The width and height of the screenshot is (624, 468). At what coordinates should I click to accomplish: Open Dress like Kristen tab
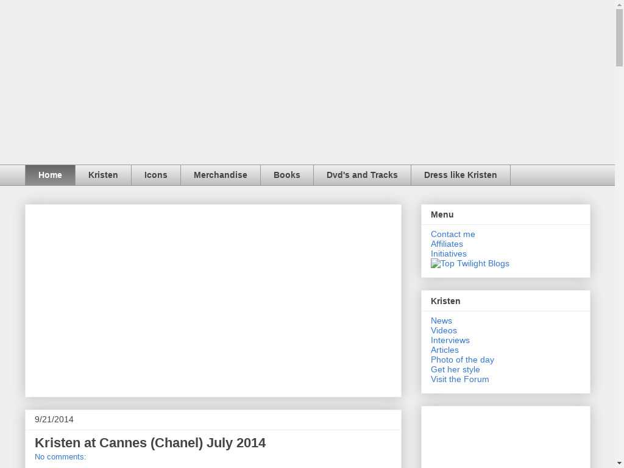pyautogui.click(x=460, y=175)
